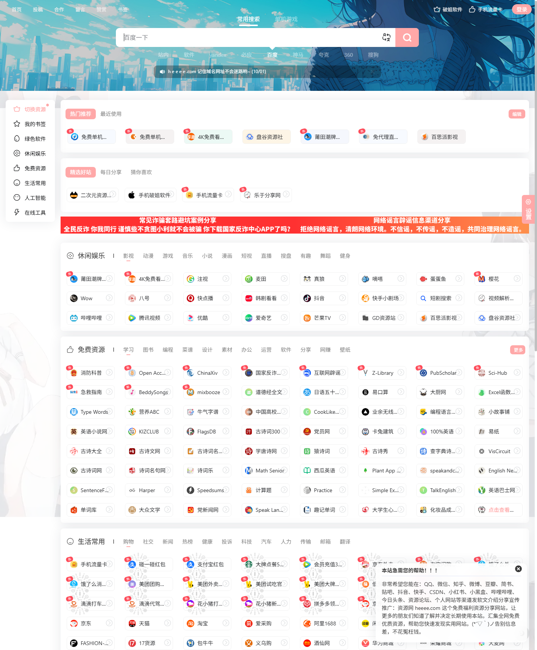The width and height of the screenshot is (537, 650).
Task: Open the PubScholar site tile
Action: (x=440, y=373)
